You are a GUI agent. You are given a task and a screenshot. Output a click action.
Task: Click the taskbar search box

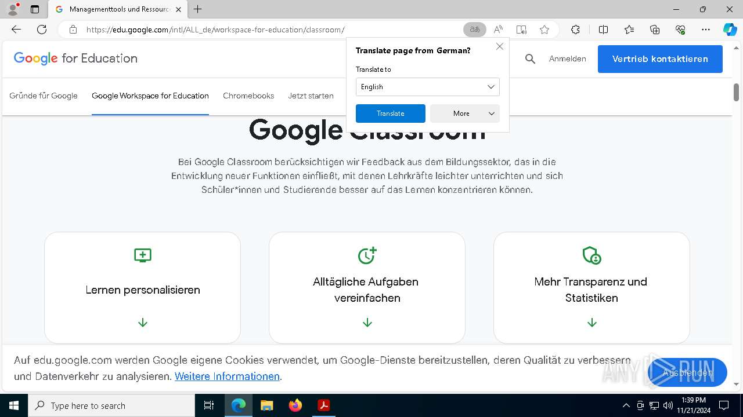click(x=111, y=405)
